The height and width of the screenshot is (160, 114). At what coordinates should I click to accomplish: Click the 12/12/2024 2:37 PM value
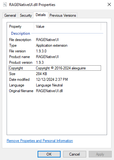pos(52,80)
